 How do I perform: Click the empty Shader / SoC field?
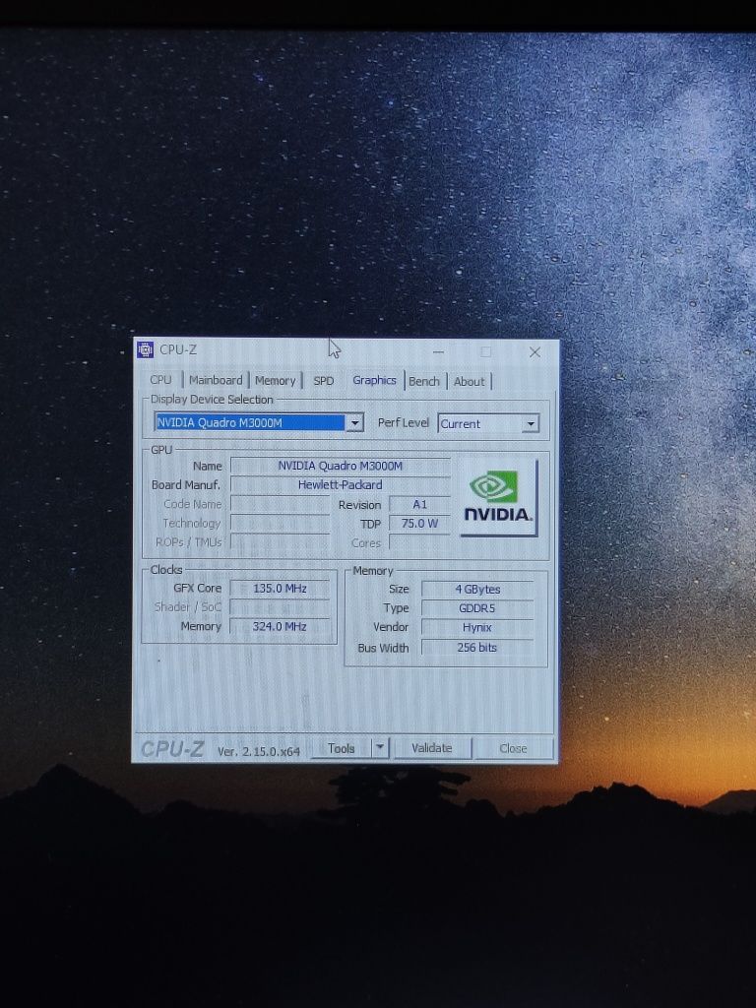(280, 606)
